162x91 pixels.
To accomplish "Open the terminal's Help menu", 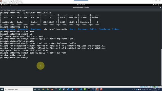I will [24, 10].
